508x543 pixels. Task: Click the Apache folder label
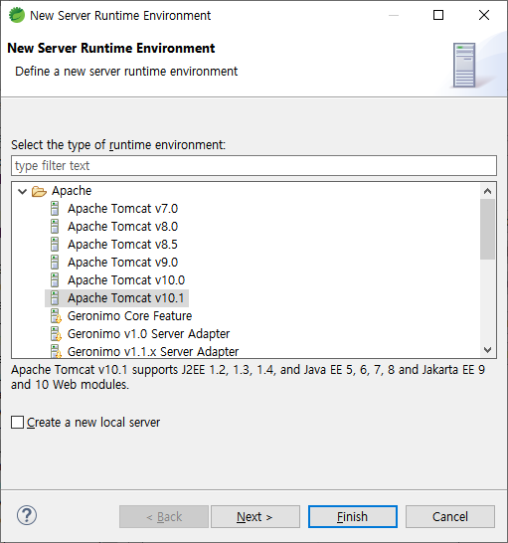coord(72,191)
